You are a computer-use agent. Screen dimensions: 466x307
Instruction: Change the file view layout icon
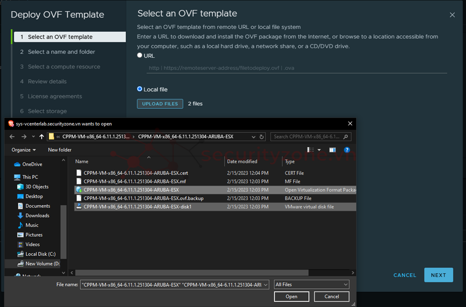click(x=310, y=150)
